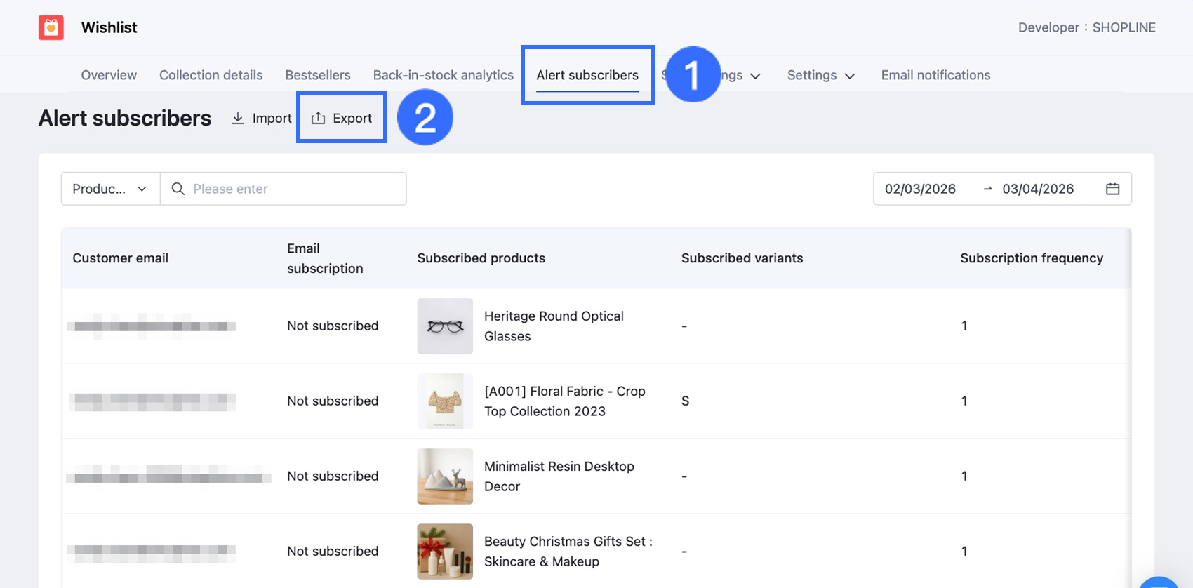Click Beauty Christmas Gifts Set thumbnail
Image resolution: width=1193 pixels, height=588 pixels.
click(x=445, y=552)
